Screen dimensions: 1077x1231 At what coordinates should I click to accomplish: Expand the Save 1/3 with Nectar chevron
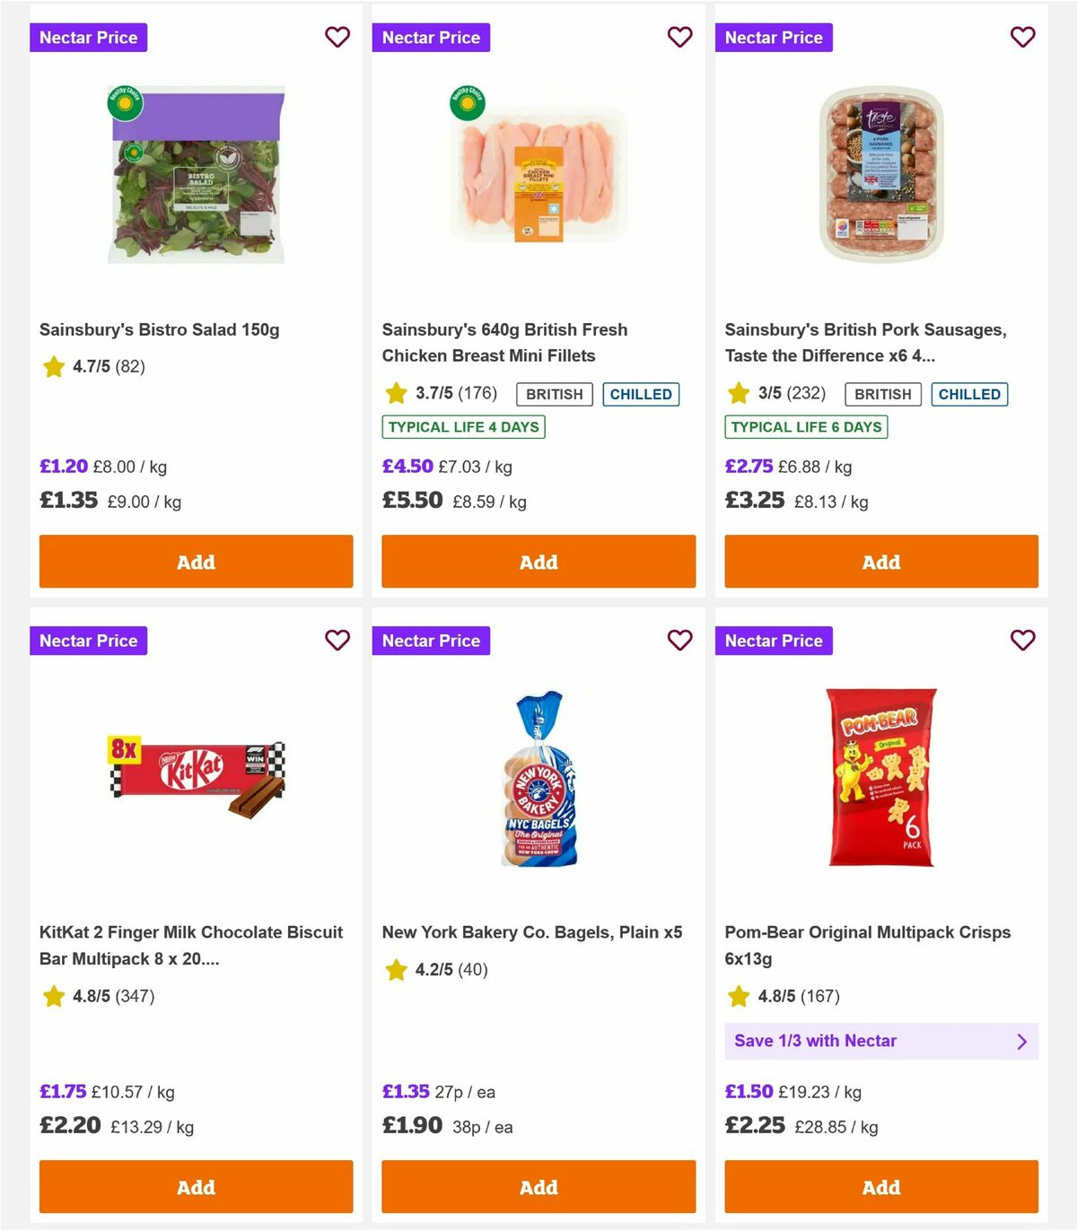point(1021,1041)
